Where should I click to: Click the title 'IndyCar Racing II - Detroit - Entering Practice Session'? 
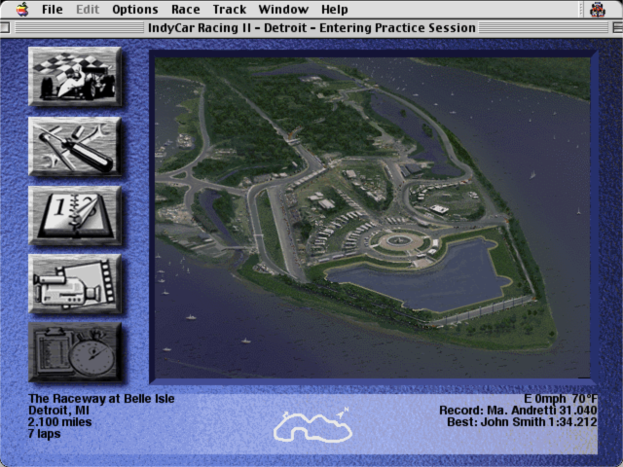click(x=311, y=28)
